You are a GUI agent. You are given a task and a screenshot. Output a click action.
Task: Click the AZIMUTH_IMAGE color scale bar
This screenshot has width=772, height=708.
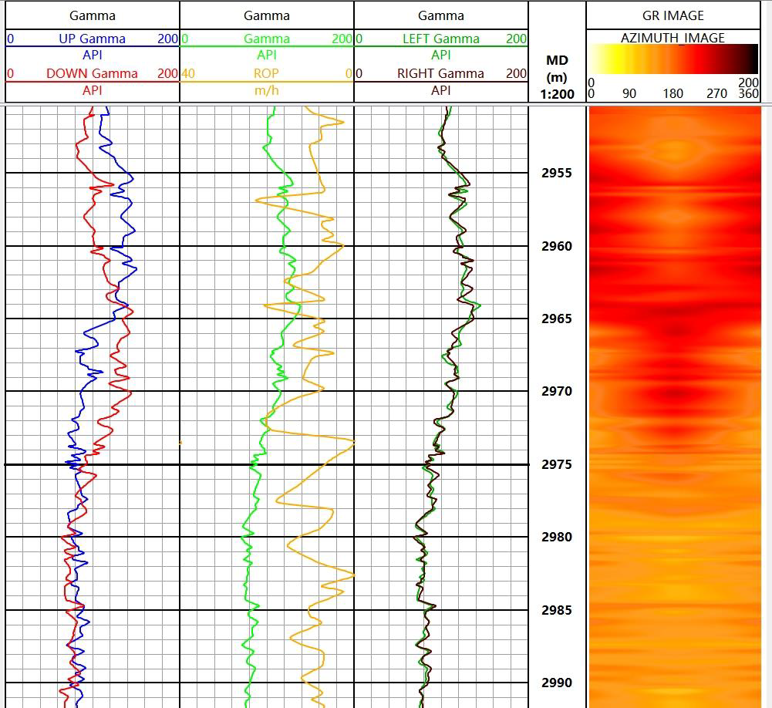click(673, 59)
